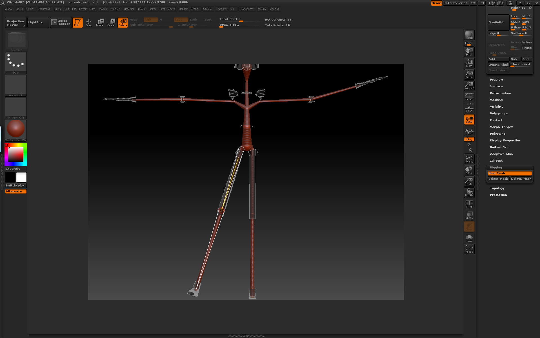Open the Preferences menu
This screenshot has width=540, height=338.
(x=167, y=9)
